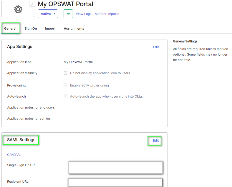The height and width of the screenshot is (187, 232).
Task: Open the Assignments tab
Action: point(74,29)
